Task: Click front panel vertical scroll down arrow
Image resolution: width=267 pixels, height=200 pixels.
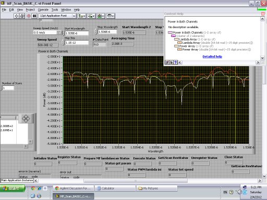Action: (264, 176)
